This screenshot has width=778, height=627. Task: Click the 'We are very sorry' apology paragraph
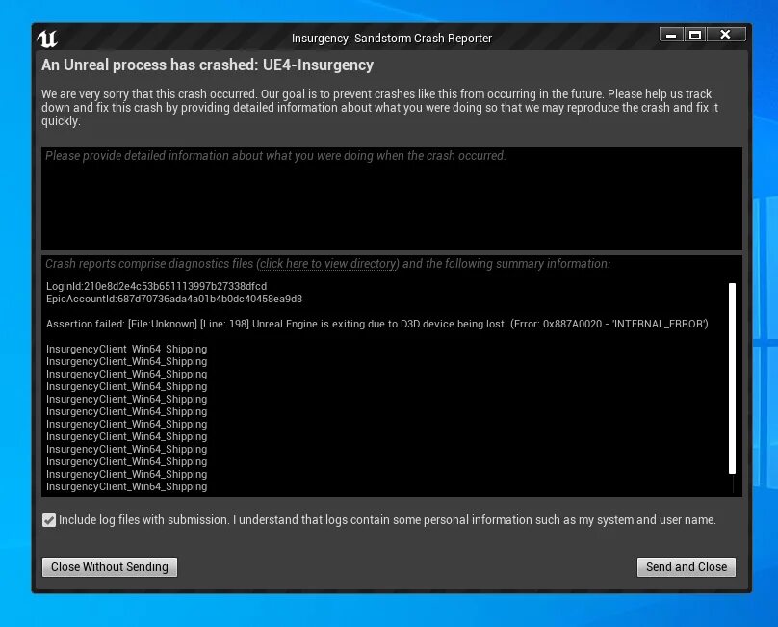pyautogui.click(x=379, y=108)
